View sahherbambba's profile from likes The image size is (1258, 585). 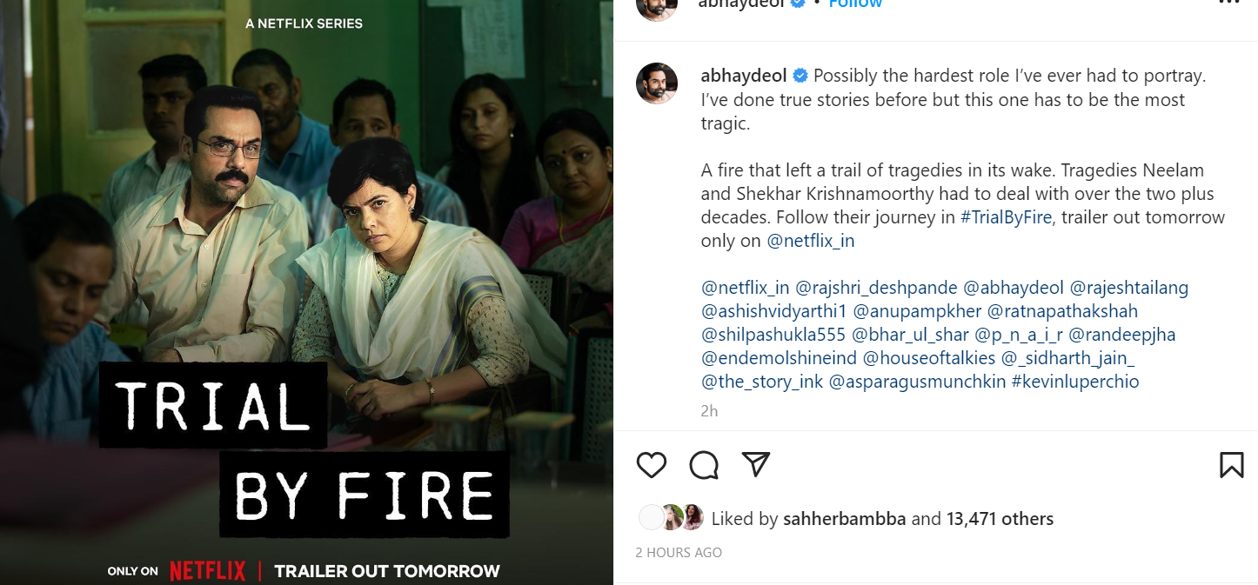pyautogui.click(x=845, y=519)
